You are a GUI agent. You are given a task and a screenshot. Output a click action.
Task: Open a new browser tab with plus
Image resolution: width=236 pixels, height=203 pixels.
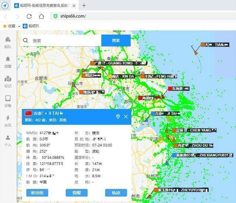point(84,6)
